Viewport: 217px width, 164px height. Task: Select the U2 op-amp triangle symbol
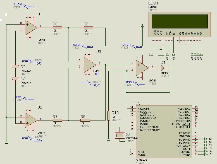(31, 120)
